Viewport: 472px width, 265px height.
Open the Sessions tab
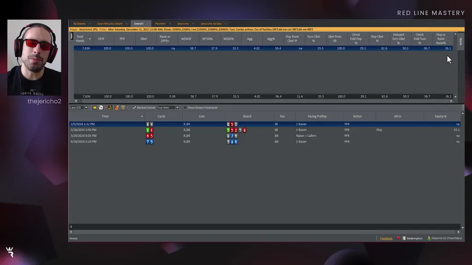183,23
